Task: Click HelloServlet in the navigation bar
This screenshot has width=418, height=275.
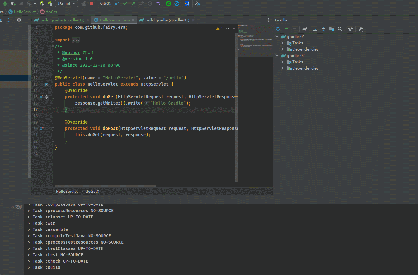Action: point(22,12)
